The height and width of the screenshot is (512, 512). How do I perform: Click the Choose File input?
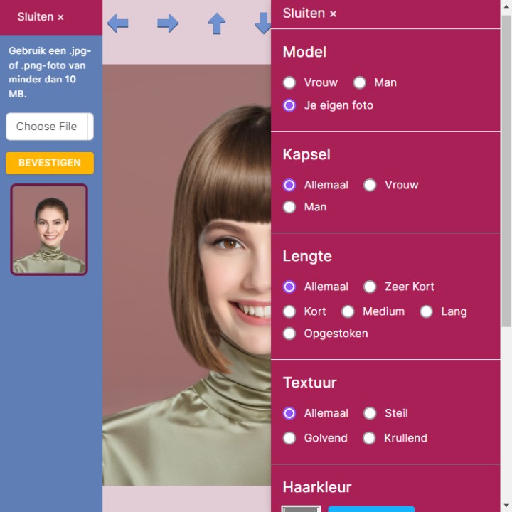[50, 127]
